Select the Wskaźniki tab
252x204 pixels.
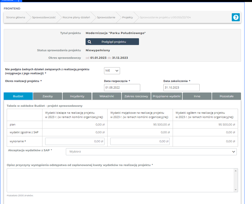coord(107,96)
